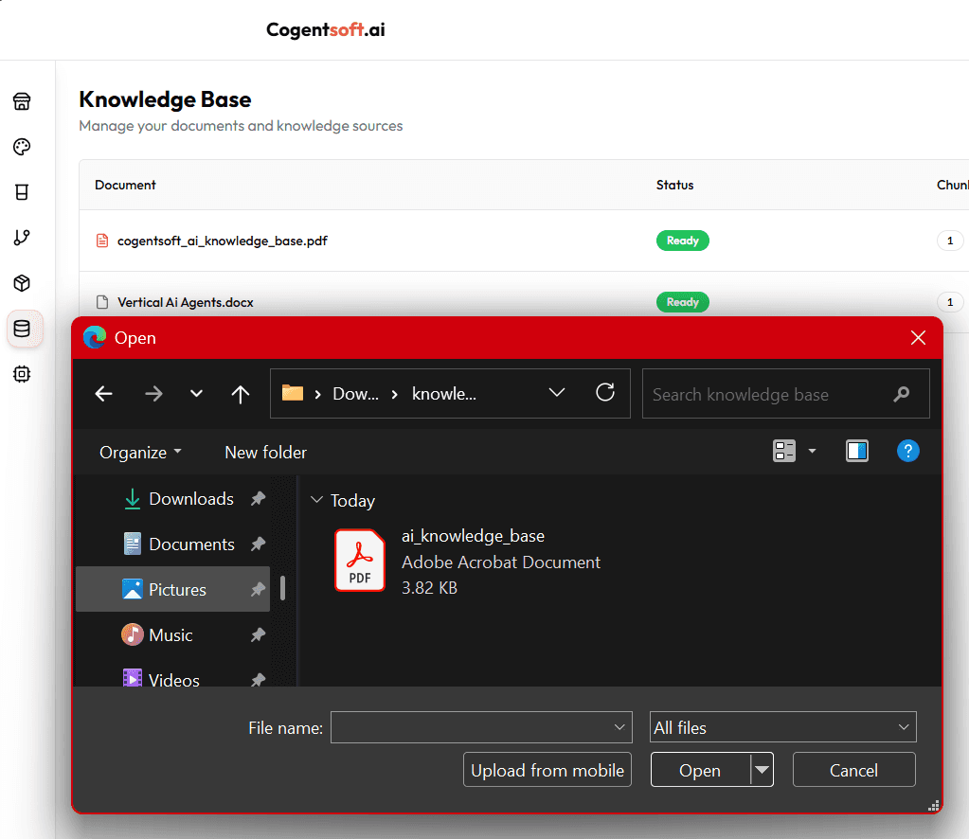Image resolution: width=969 pixels, height=839 pixels.
Task: Click the Document column header
Action: point(125,185)
